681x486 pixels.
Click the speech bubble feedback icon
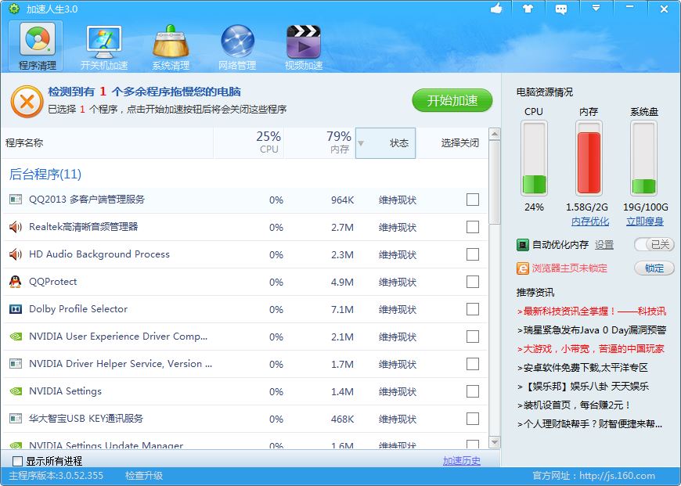click(560, 9)
